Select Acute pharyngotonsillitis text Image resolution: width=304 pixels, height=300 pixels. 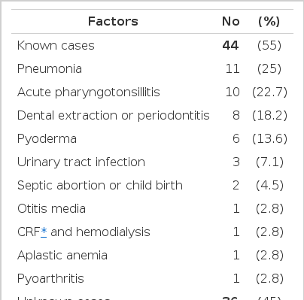click(x=89, y=92)
